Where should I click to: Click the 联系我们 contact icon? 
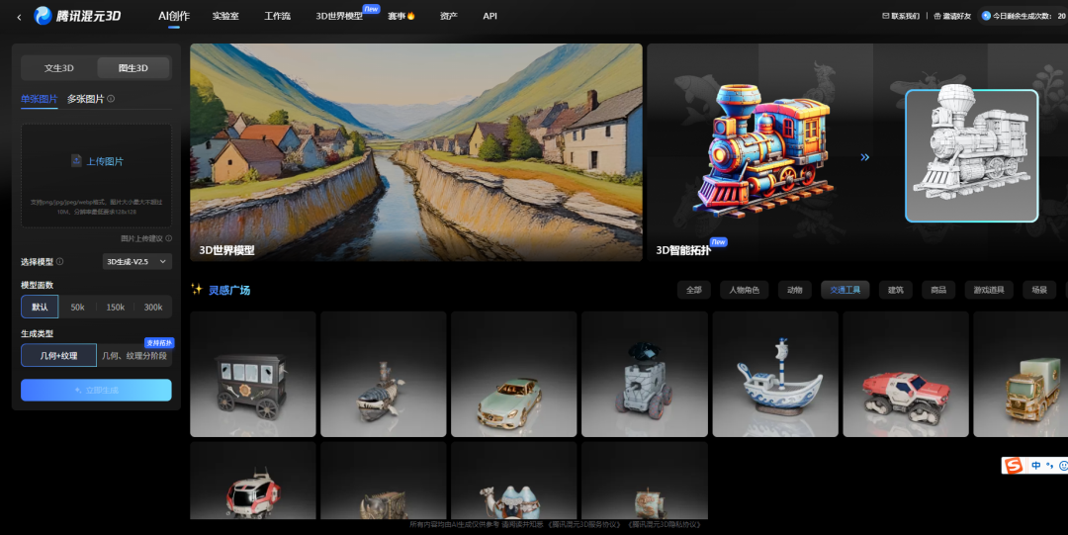point(886,16)
